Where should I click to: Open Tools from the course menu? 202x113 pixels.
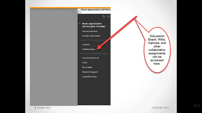[x=85, y=63]
